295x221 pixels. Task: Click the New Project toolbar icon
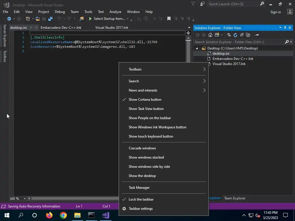(28, 19)
